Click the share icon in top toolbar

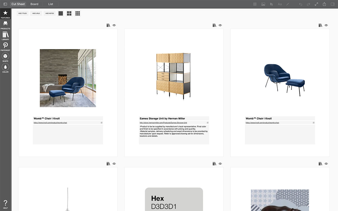[324, 4]
